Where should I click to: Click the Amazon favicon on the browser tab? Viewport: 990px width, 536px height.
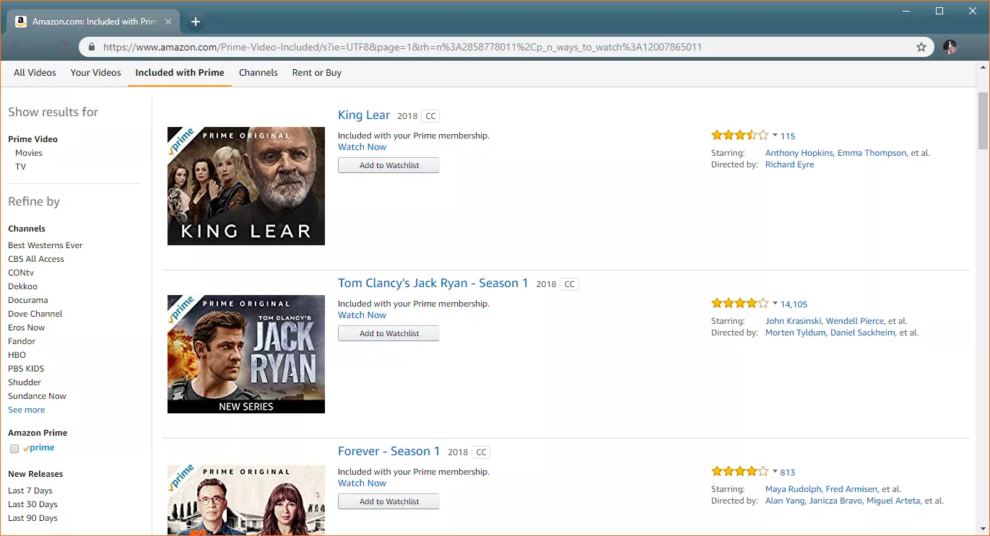tap(21, 22)
